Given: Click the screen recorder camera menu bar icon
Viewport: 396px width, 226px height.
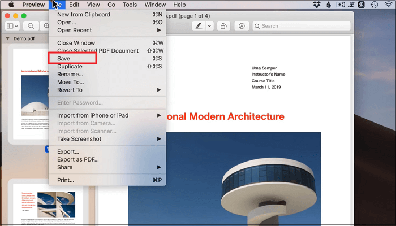Looking at the screenshot, I should point(341,5).
